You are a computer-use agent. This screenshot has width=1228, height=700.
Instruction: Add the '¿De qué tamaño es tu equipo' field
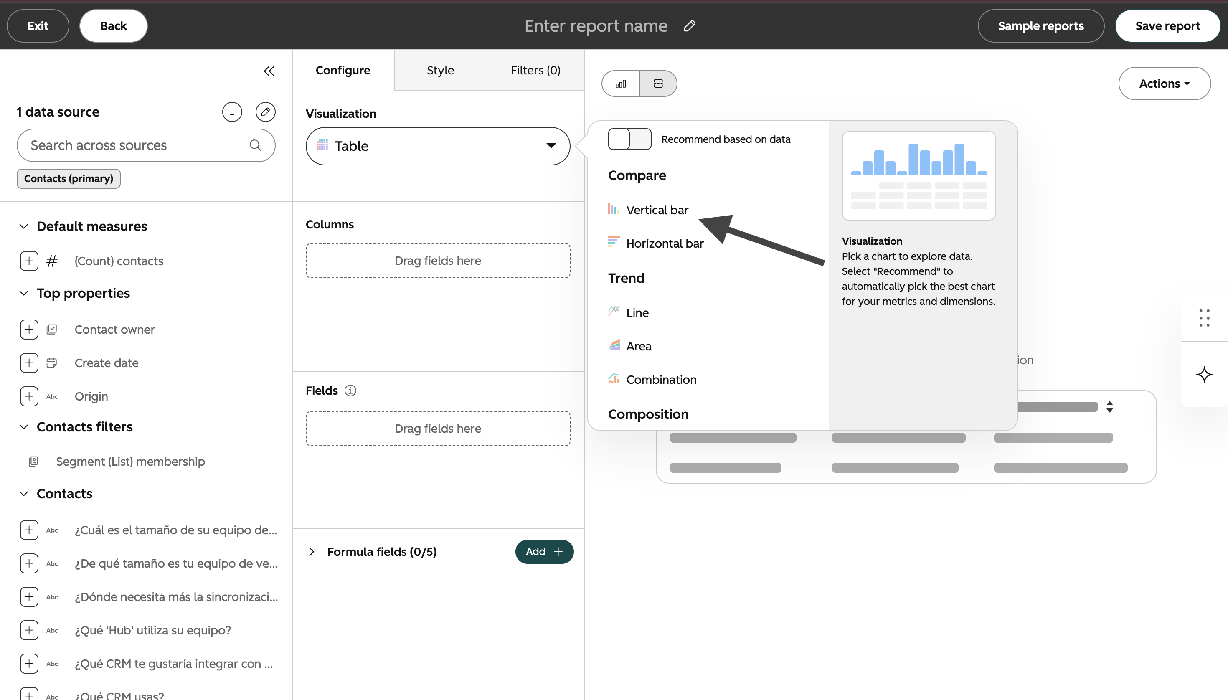point(29,563)
